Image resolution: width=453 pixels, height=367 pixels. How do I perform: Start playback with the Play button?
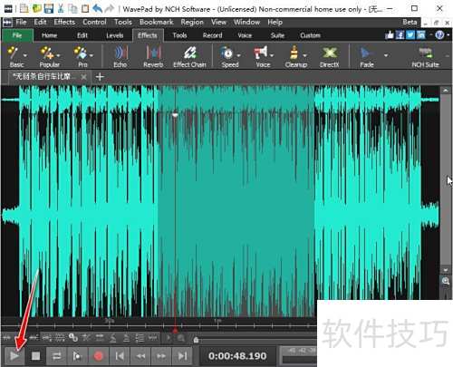point(14,356)
